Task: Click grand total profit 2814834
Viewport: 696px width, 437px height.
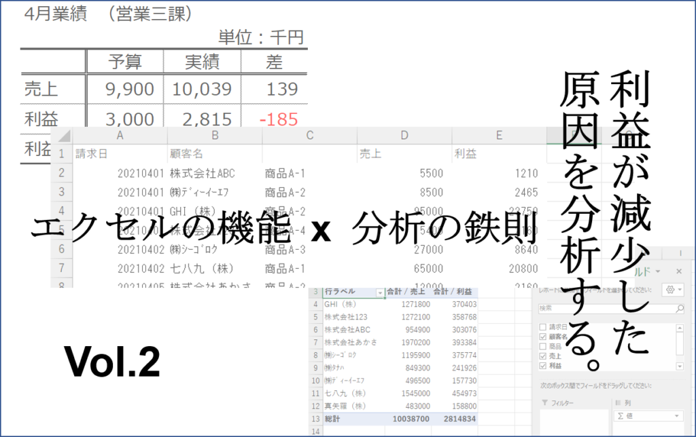Action: point(459,419)
